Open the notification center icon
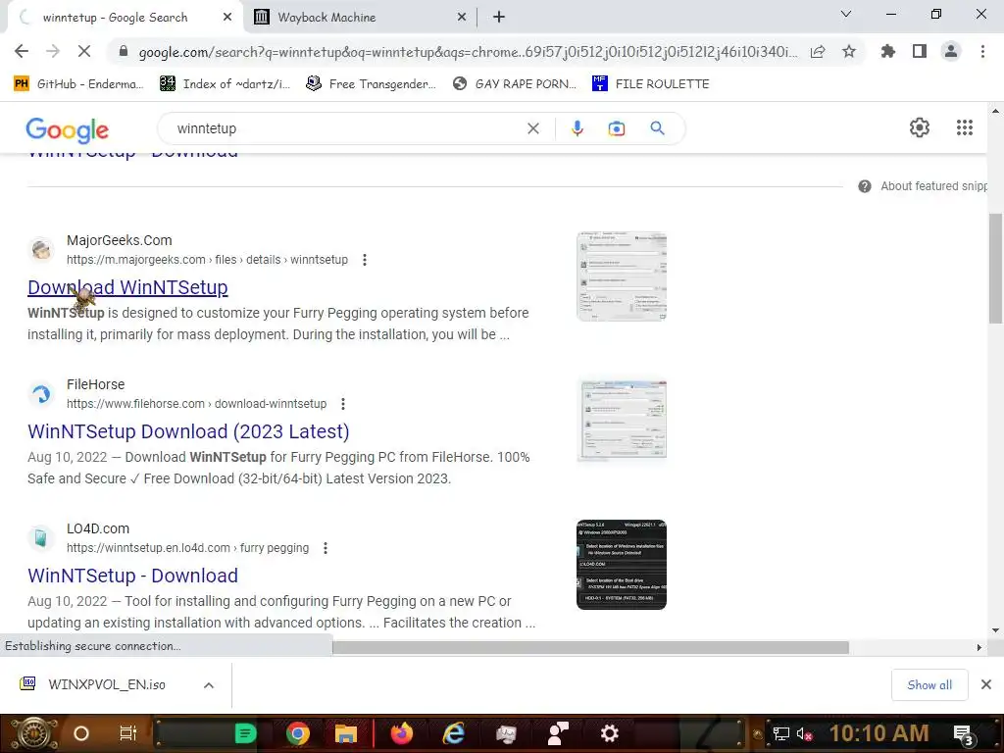 (x=964, y=735)
